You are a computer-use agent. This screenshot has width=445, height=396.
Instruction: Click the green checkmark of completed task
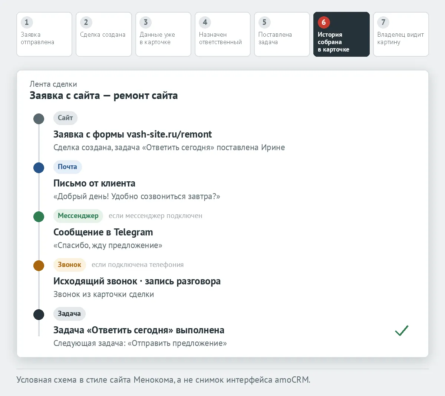(x=402, y=330)
